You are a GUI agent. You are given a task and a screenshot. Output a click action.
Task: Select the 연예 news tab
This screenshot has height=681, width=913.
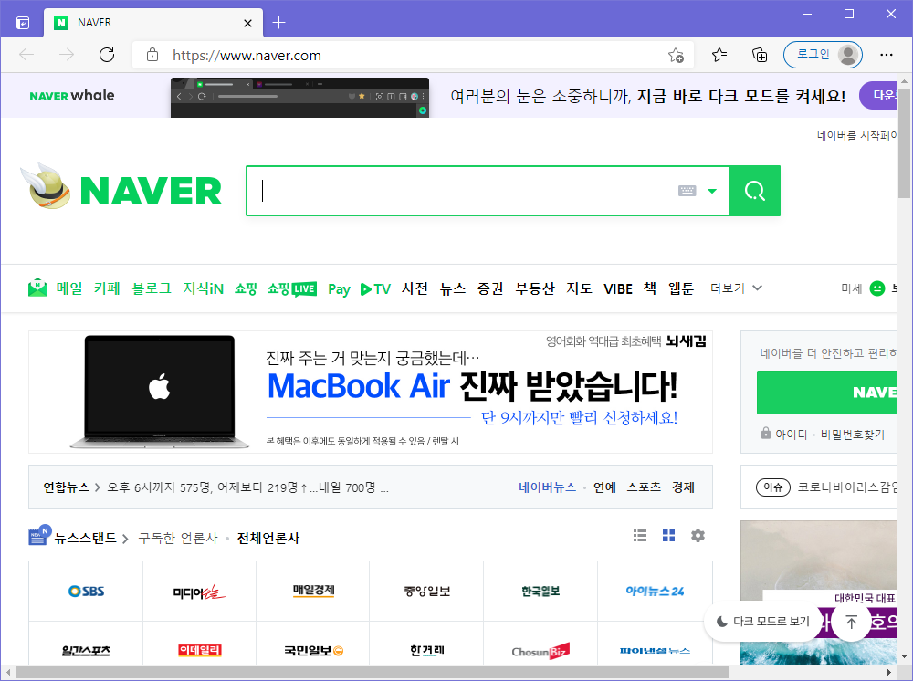coord(604,487)
